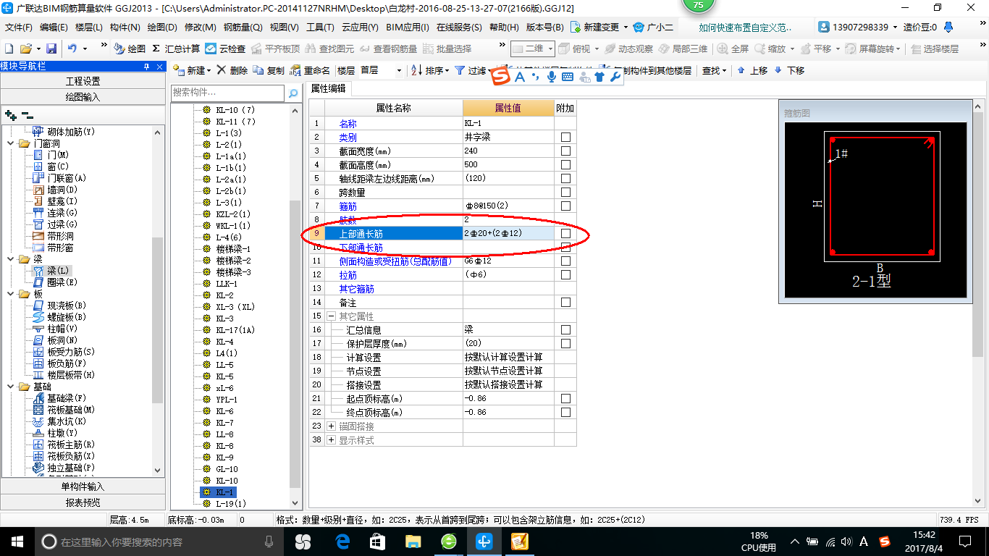Click the 动态观察 orbit tool
This screenshot has width=989, height=556.
click(630, 49)
